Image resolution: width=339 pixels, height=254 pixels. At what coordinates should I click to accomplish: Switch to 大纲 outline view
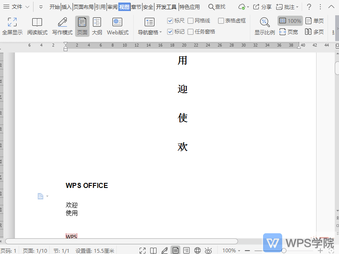(97, 26)
